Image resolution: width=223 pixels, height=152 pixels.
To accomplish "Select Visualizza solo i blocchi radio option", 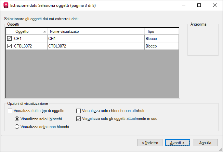I will (x=17, y=119).
